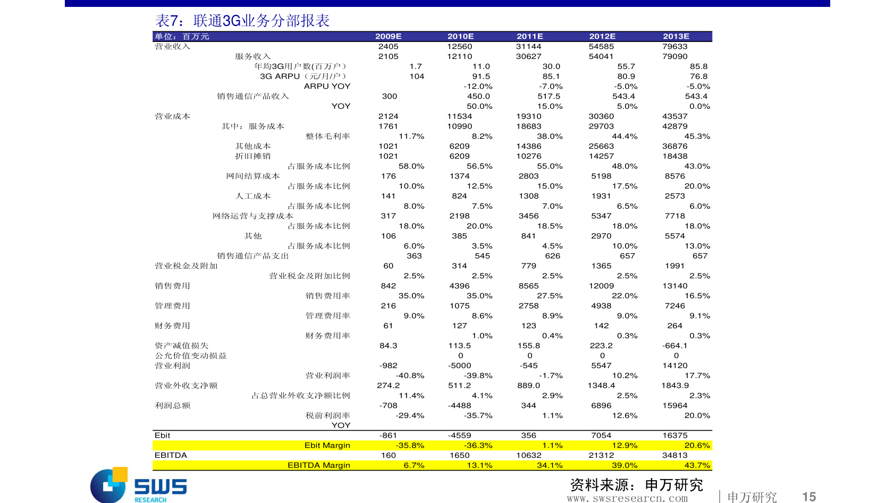895x503 pixels.
Task: Select the 2010E column header
Action: click(460, 37)
